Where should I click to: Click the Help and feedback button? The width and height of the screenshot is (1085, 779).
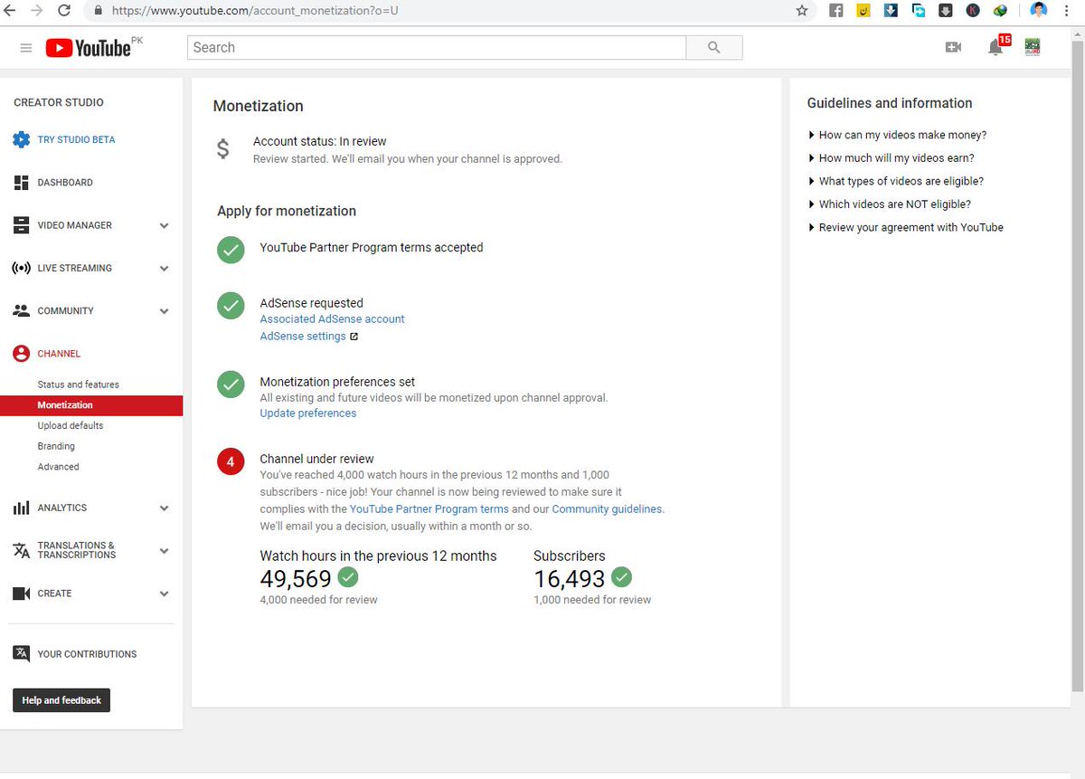click(61, 700)
